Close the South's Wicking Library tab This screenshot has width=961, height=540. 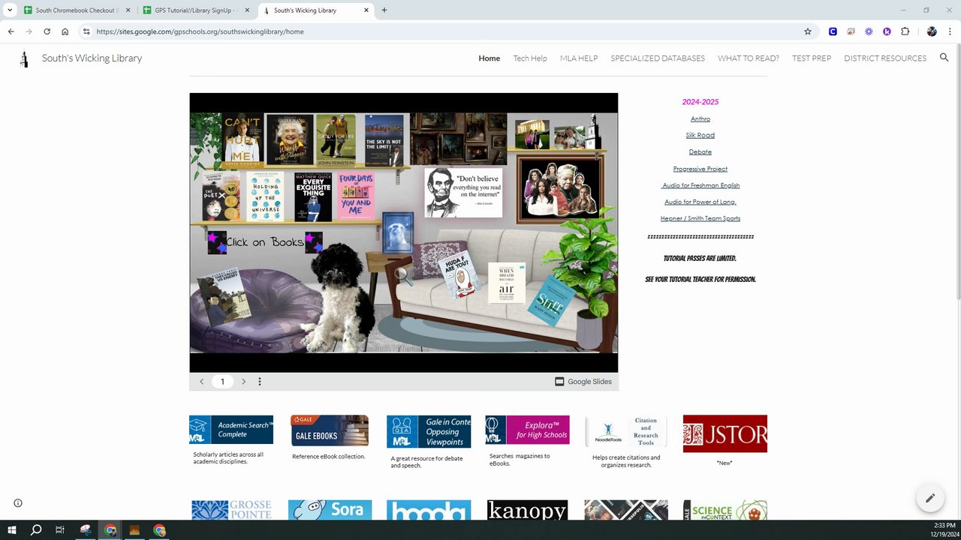366,10
